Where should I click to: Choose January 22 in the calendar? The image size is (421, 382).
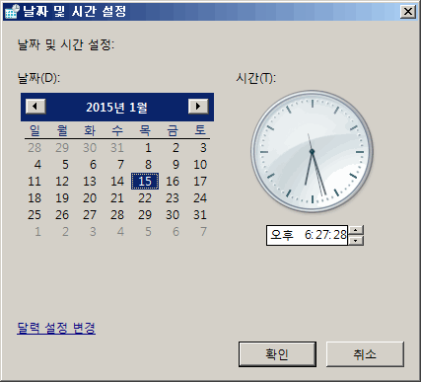tap(145, 198)
